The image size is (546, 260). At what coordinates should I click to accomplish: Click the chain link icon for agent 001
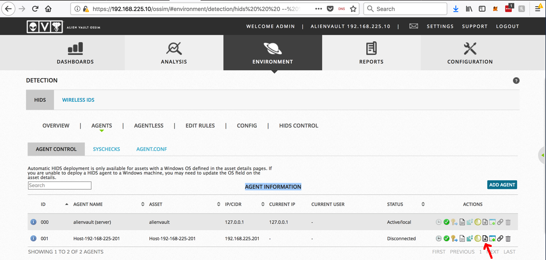(500, 238)
